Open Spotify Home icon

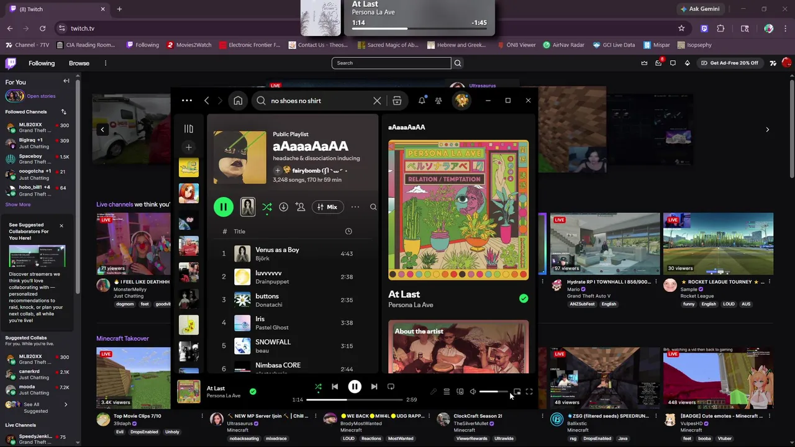tap(238, 101)
